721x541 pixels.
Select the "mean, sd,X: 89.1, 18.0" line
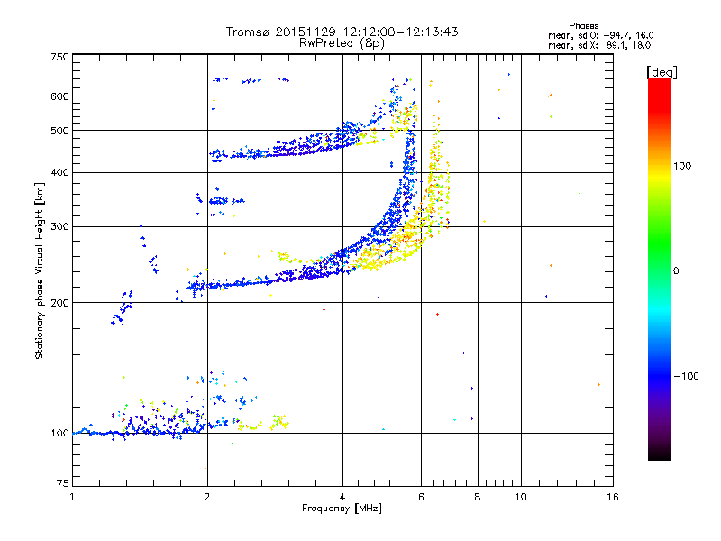[599, 46]
